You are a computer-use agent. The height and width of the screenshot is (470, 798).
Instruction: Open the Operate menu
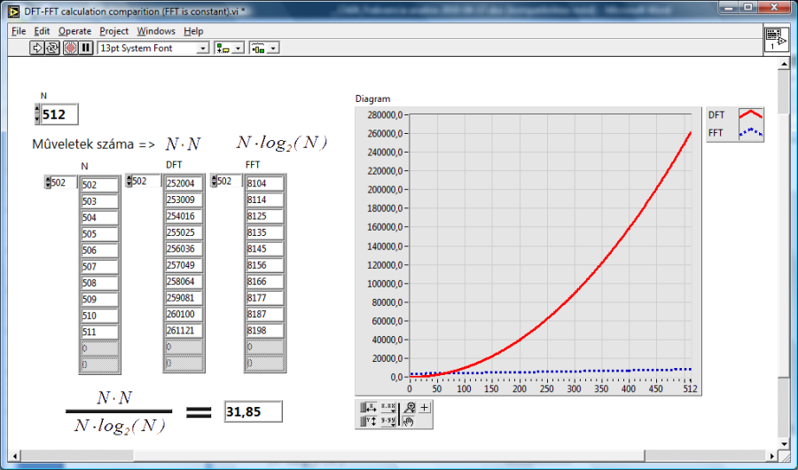tap(74, 31)
